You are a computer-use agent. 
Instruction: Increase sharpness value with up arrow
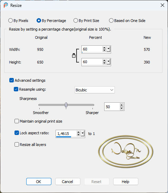(122, 105)
